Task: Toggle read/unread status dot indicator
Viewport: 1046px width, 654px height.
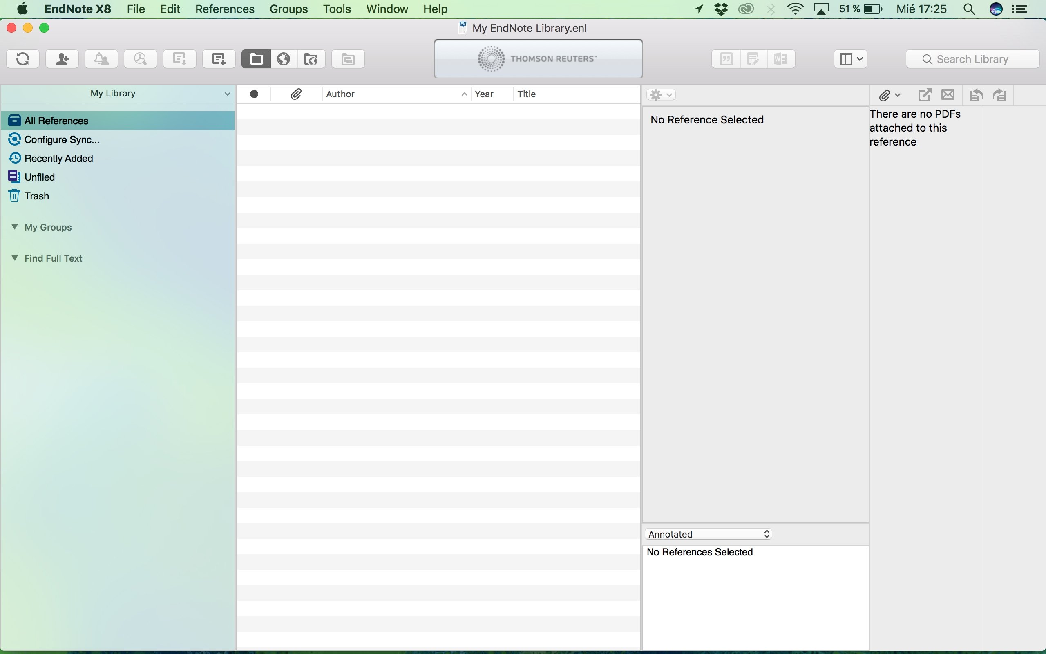Action: click(255, 93)
